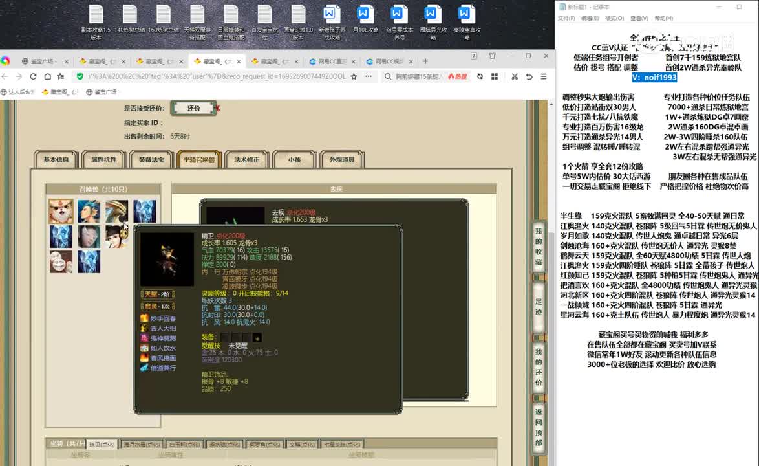
Task: Click browser address bar URL field
Action: [x=217, y=76]
